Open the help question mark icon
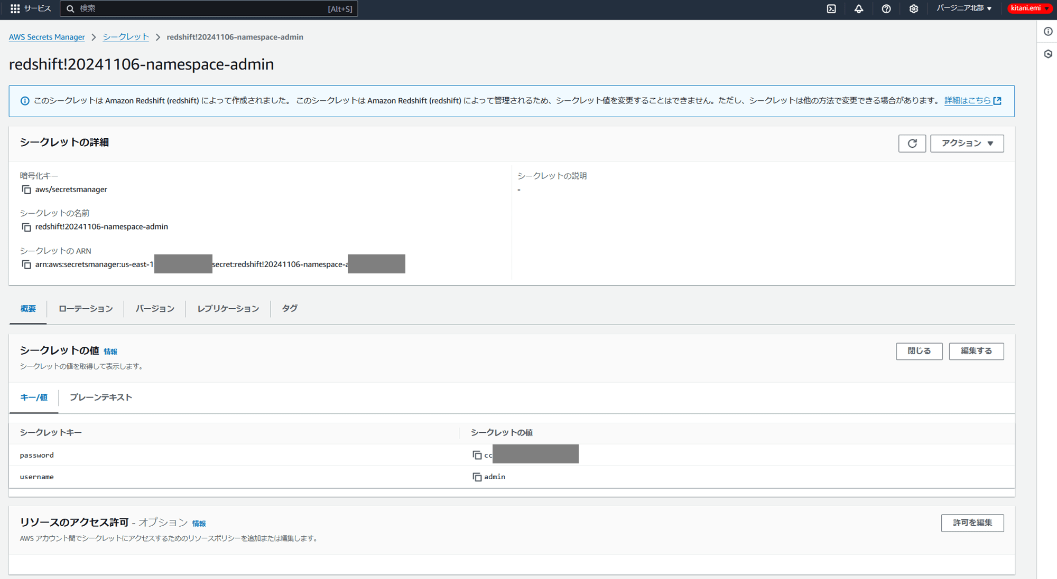The height and width of the screenshot is (579, 1057). (x=886, y=8)
